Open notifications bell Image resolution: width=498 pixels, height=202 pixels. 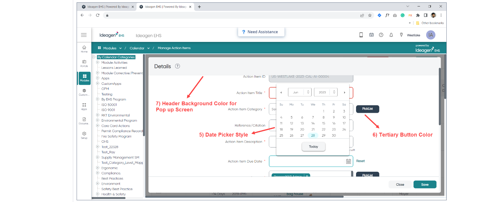(x=391, y=35)
